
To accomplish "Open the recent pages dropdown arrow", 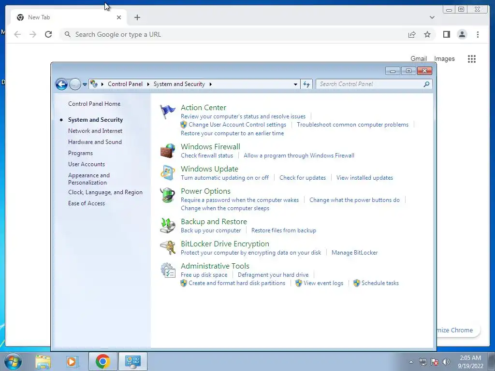I will point(85,84).
